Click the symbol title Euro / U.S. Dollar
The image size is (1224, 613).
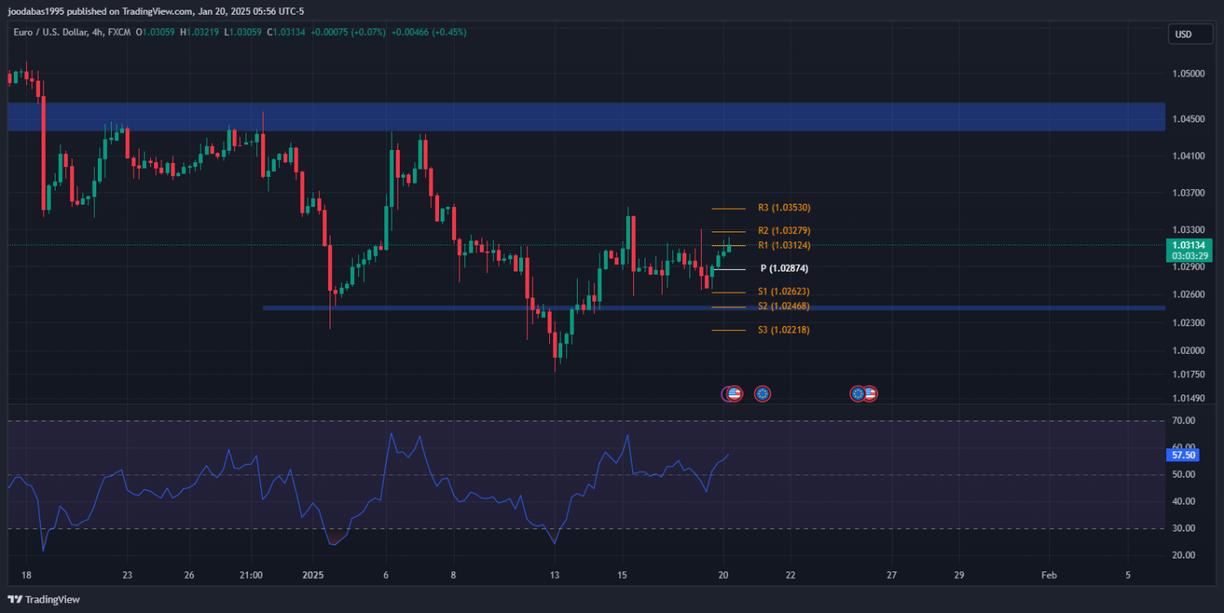point(51,33)
